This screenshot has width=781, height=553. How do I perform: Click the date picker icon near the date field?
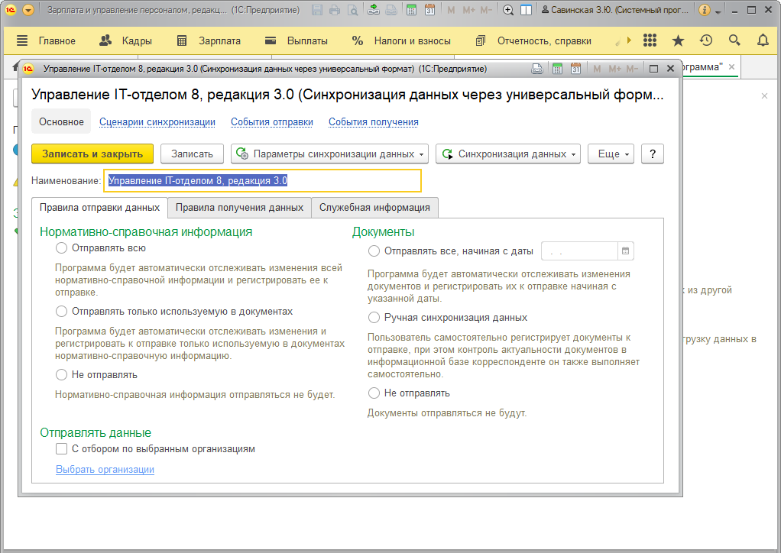pyautogui.click(x=625, y=250)
